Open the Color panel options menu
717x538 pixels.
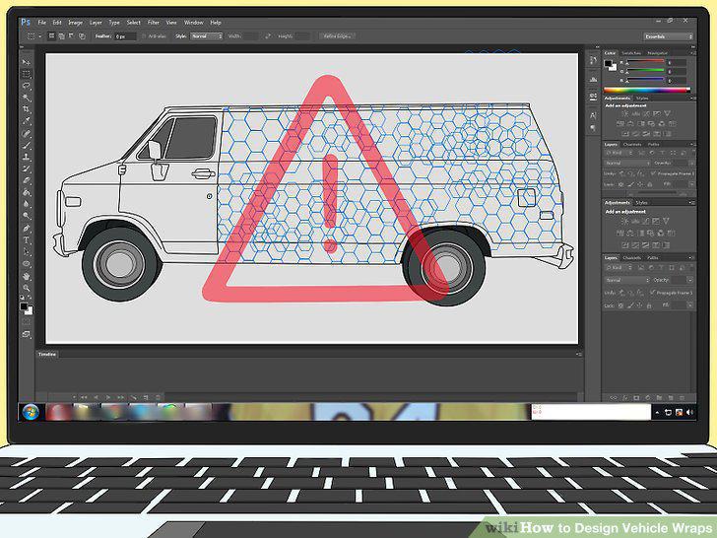[x=692, y=53]
